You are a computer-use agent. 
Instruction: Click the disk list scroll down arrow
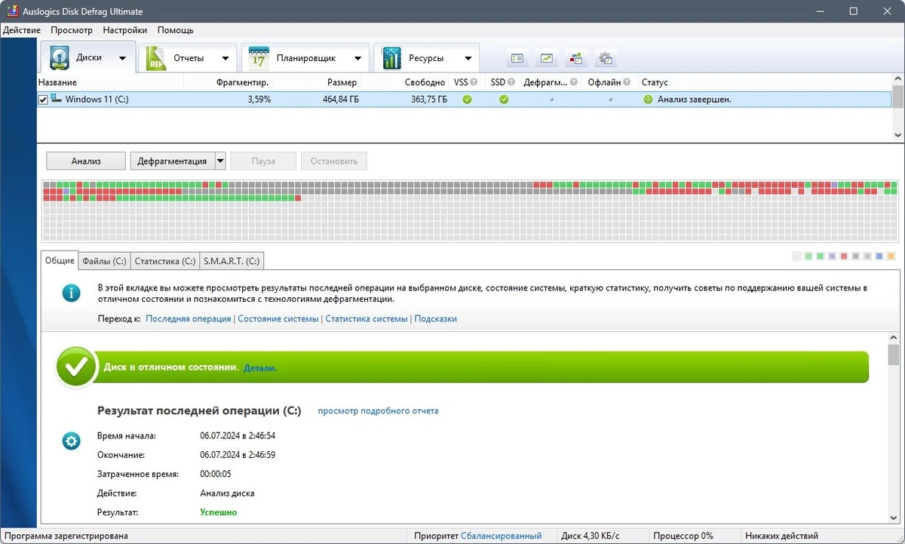897,134
